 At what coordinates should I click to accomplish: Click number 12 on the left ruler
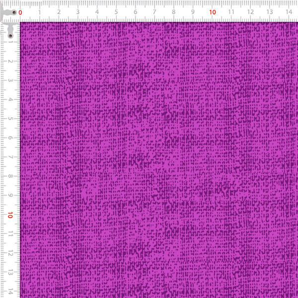click(x=10, y=253)
